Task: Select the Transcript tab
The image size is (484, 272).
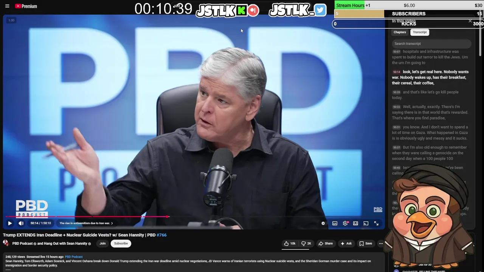Action: pyautogui.click(x=420, y=32)
